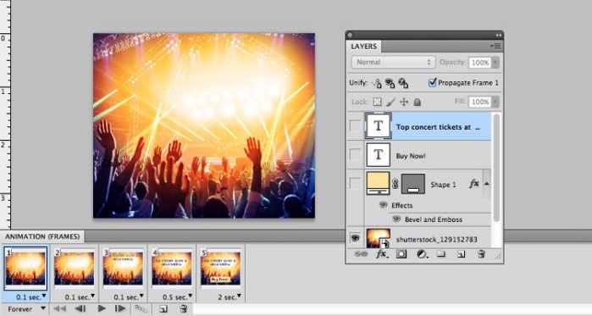The image size is (592, 316).
Task: Show the Top concert tickets layer
Action: click(x=355, y=125)
